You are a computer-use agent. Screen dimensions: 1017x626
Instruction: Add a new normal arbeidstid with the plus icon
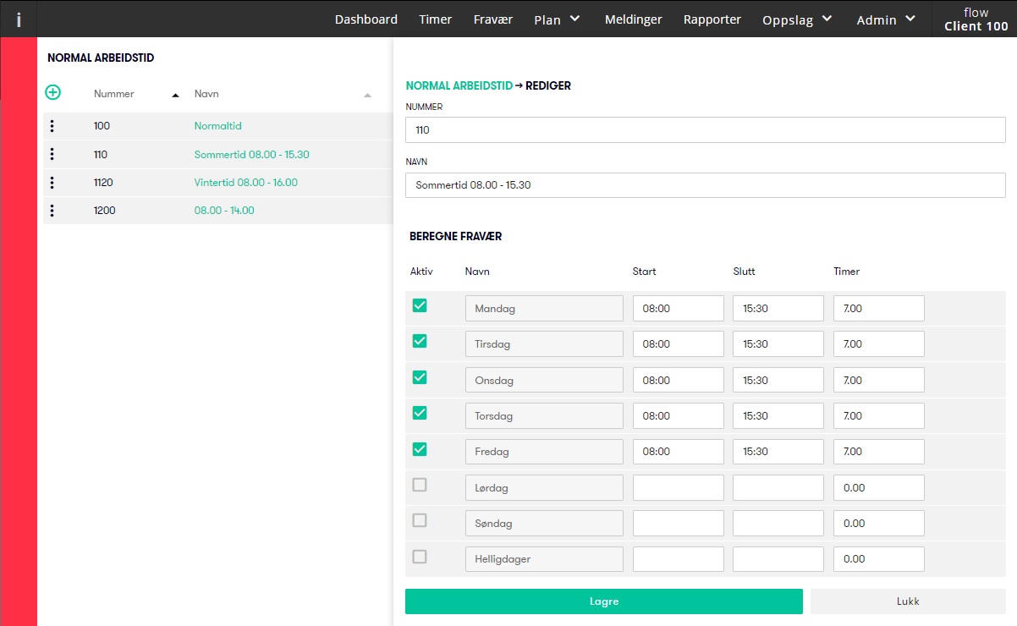[x=52, y=92]
